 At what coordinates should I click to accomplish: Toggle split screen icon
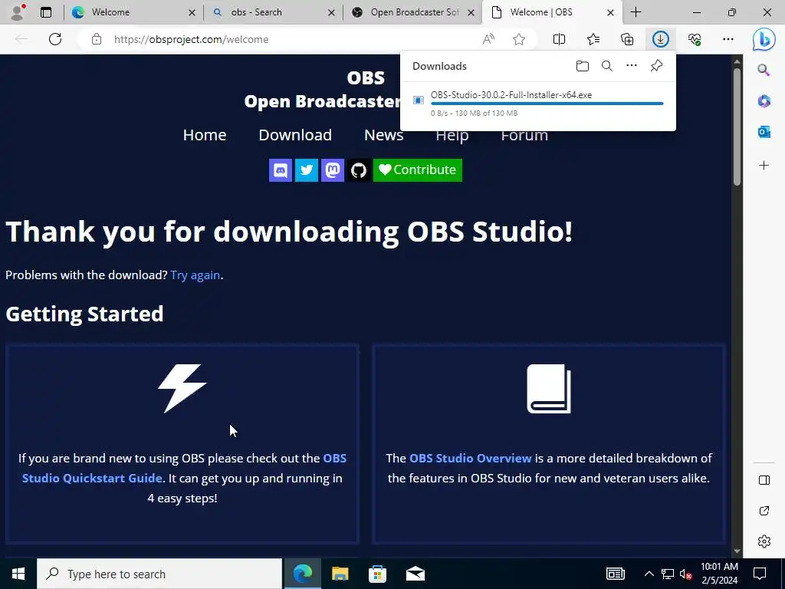pyautogui.click(x=559, y=39)
